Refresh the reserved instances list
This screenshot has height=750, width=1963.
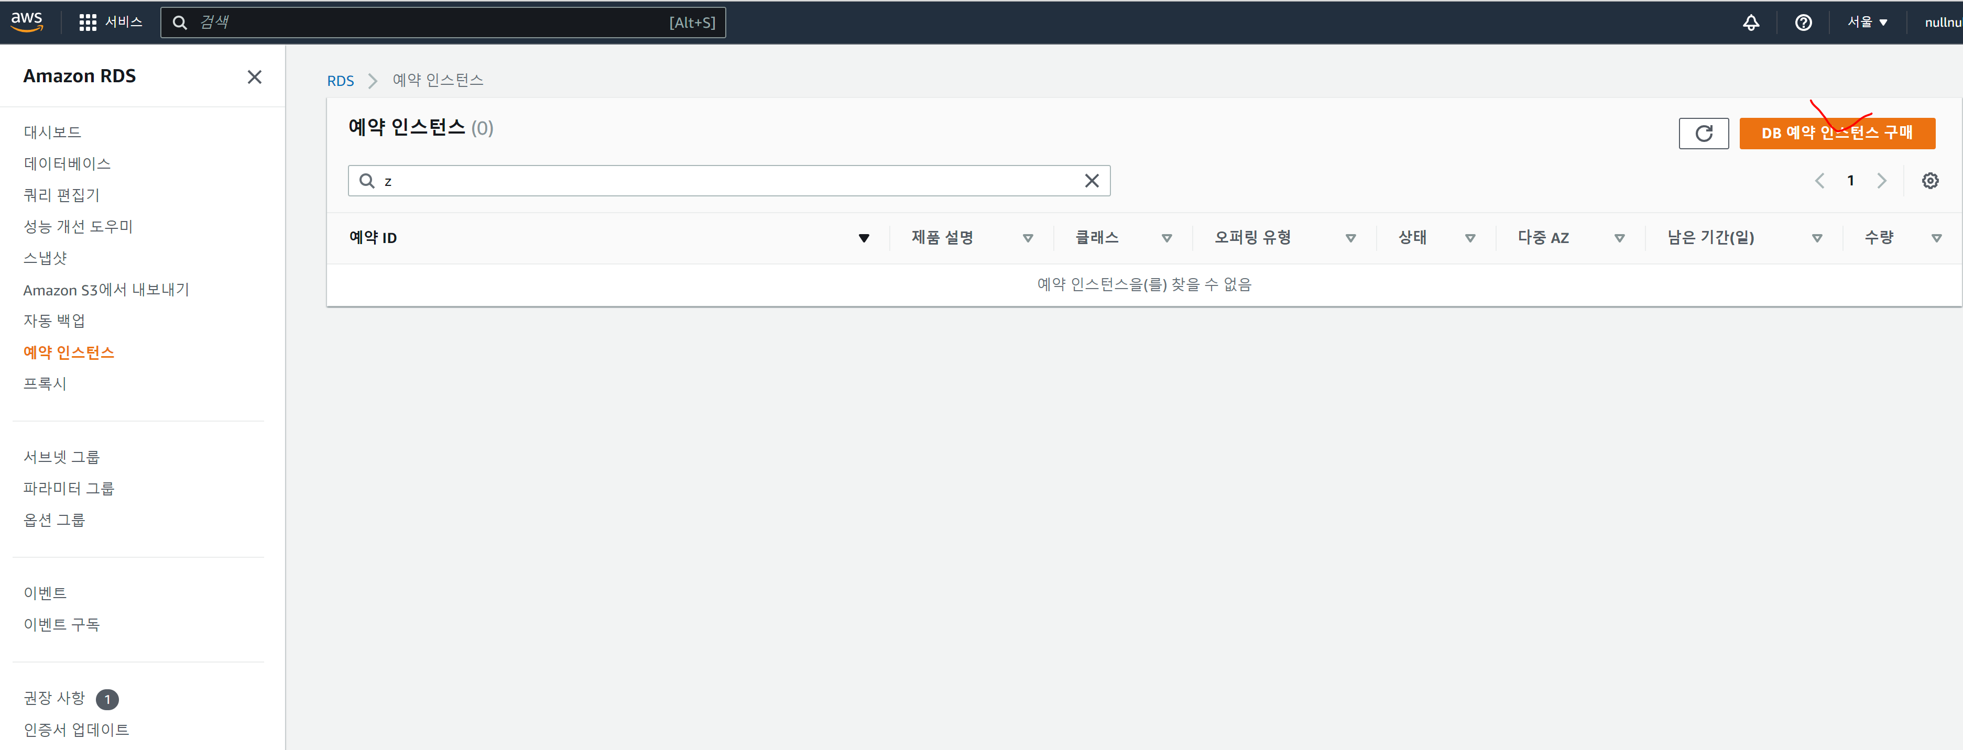pos(1703,133)
